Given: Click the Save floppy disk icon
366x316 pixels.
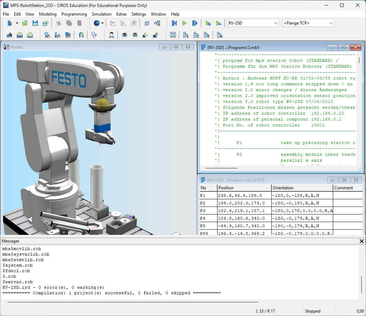Looking at the screenshot, I should click(35, 23).
